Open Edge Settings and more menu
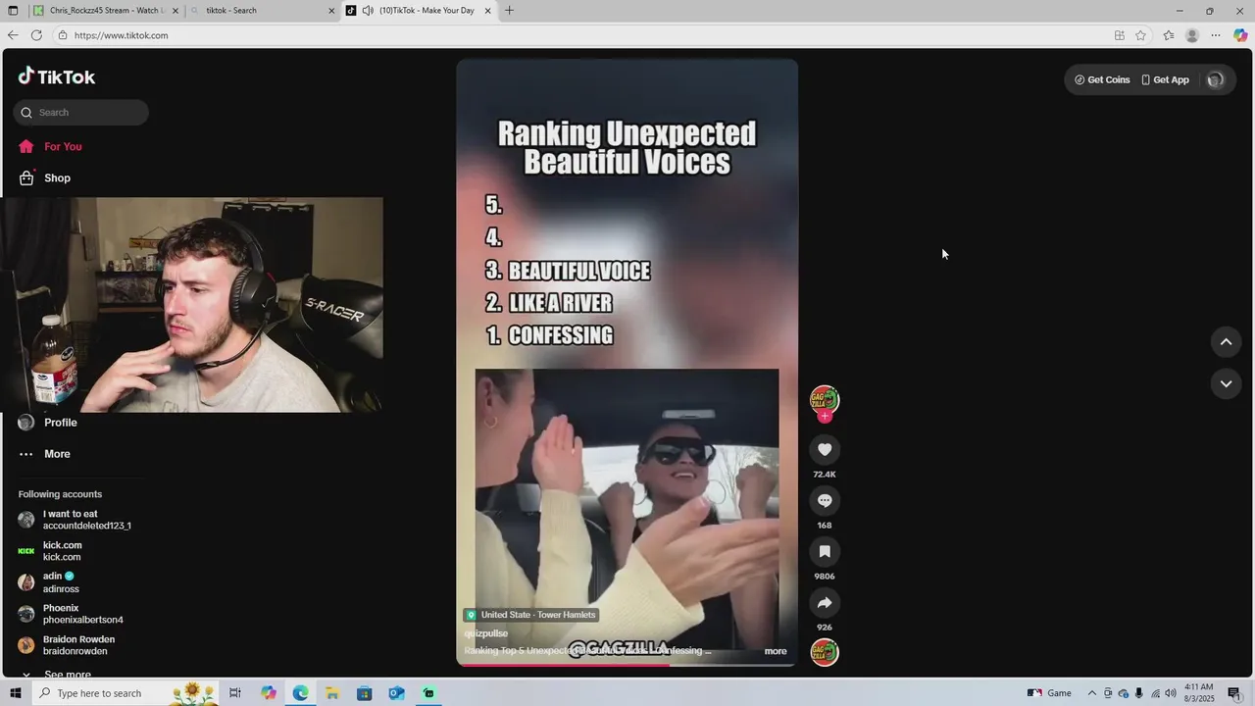The width and height of the screenshot is (1255, 706). (1216, 35)
